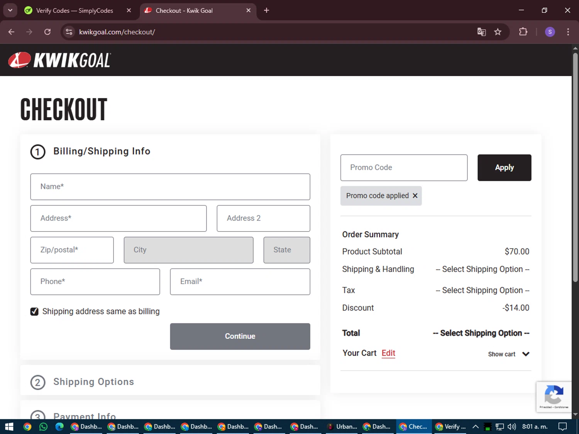Screen dimensions: 579x434
Task: Click the Address field
Action: [119, 218]
